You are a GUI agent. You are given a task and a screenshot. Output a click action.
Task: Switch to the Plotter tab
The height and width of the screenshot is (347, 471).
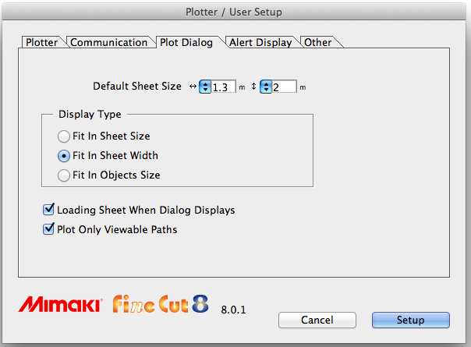pyautogui.click(x=41, y=42)
